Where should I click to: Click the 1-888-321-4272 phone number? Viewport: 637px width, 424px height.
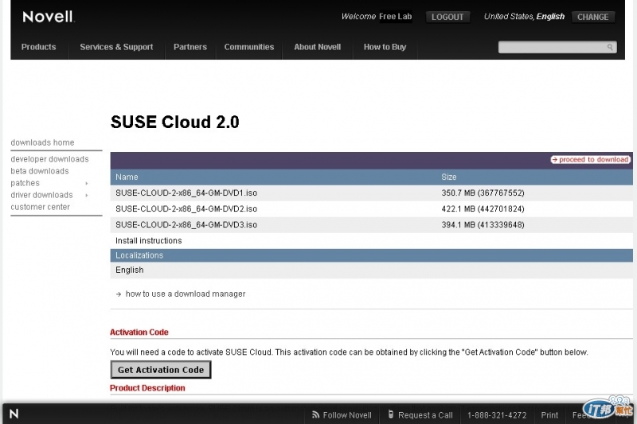(497, 415)
